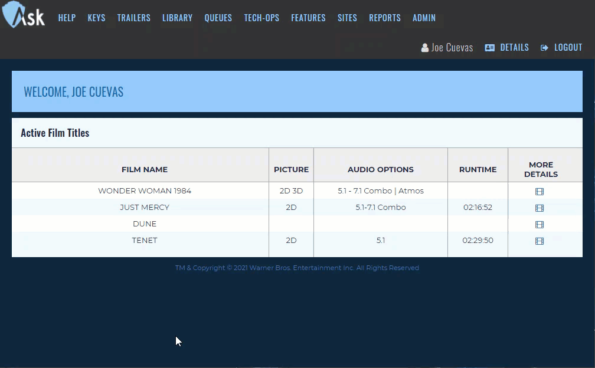Click the DETAILS link
This screenshot has height=368, width=595.
click(514, 47)
